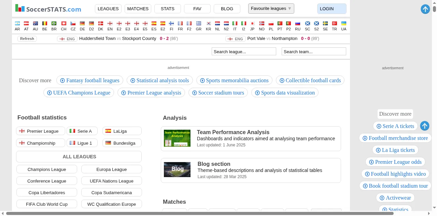Choose the Greece flag labelled GR
437x216 pixels.
coord(199,24)
